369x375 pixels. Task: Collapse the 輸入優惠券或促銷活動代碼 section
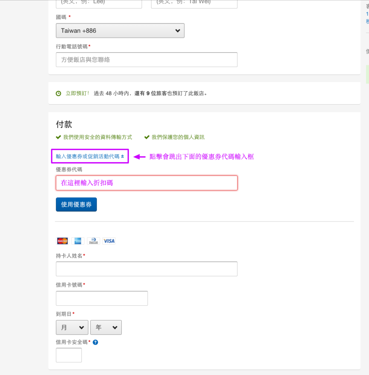[89, 156]
